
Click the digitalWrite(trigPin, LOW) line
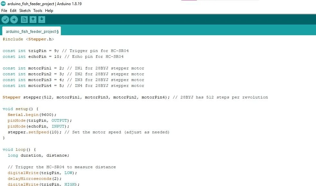[x=42, y=173]
